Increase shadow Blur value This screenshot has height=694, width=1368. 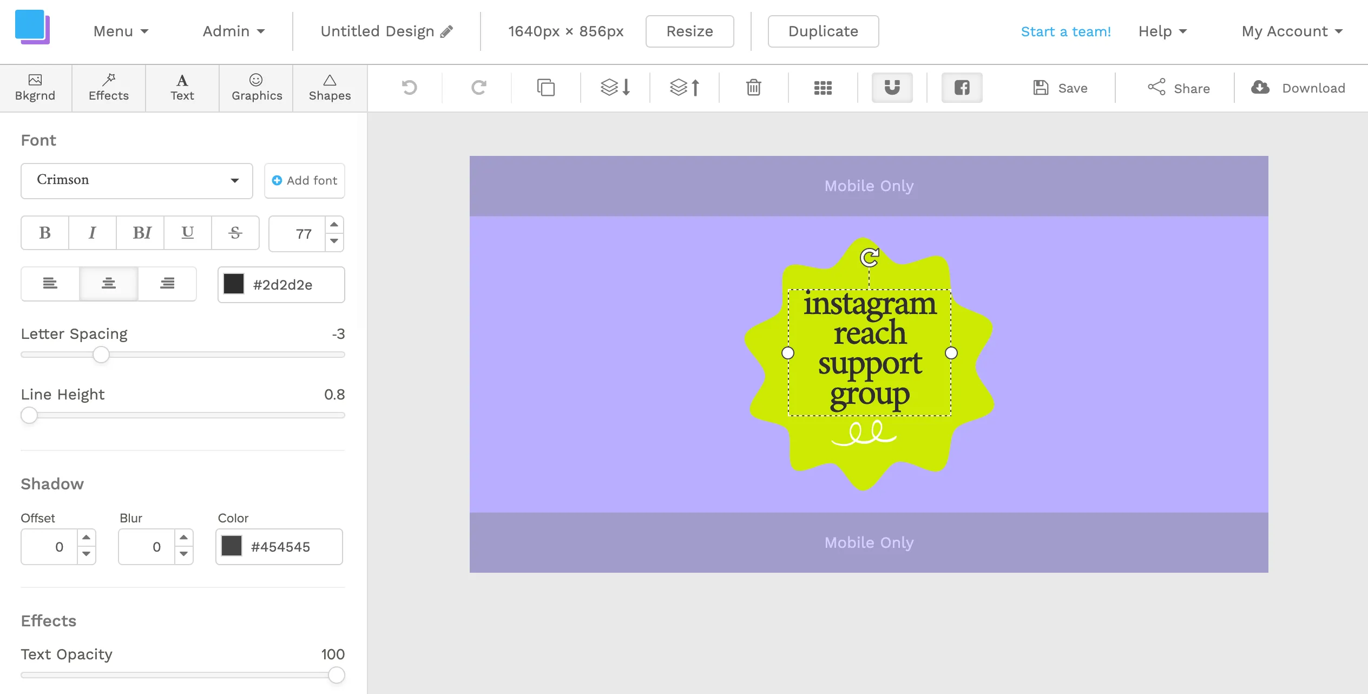[x=183, y=538]
